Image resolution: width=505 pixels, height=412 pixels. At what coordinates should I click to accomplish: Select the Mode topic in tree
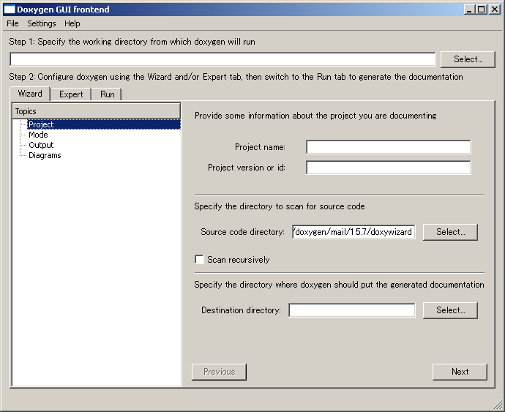38,135
